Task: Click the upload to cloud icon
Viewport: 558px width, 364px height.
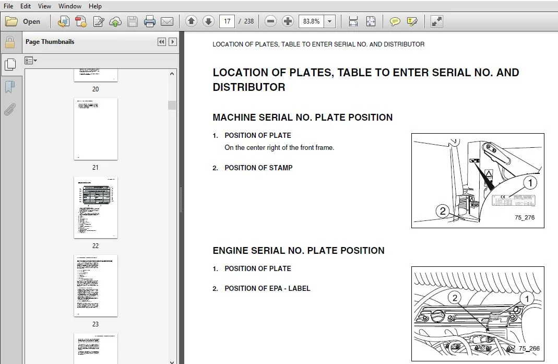Action: pos(115,21)
